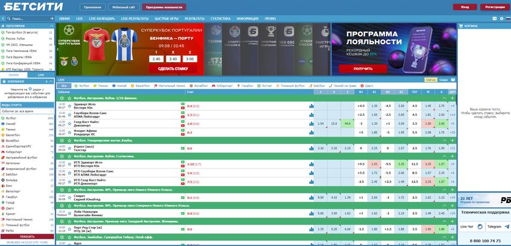Open the СТАТИСТИКА menu item
The image size is (511, 246).
(220, 19)
